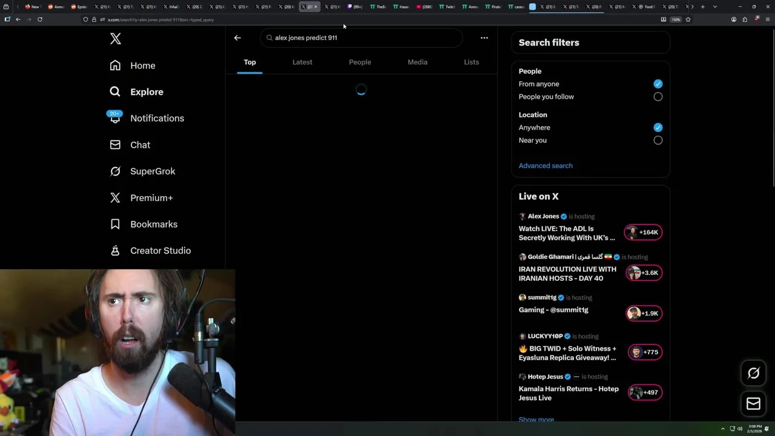Click the 150% zoom level indicator
This screenshot has width=775, height=436.
676,19
